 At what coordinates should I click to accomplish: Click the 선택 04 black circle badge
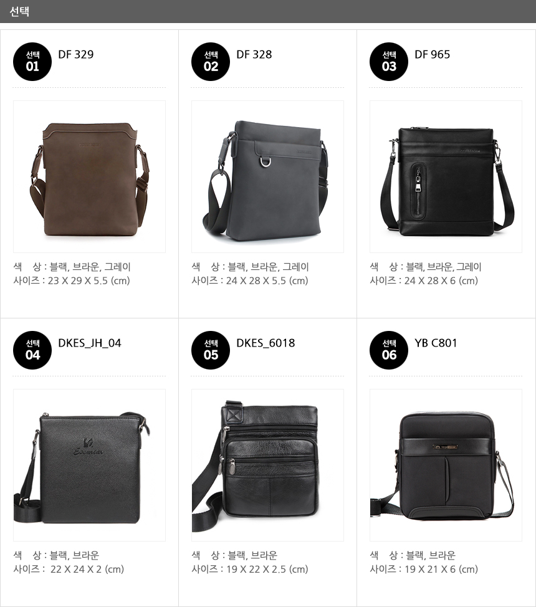coord(32,350)
